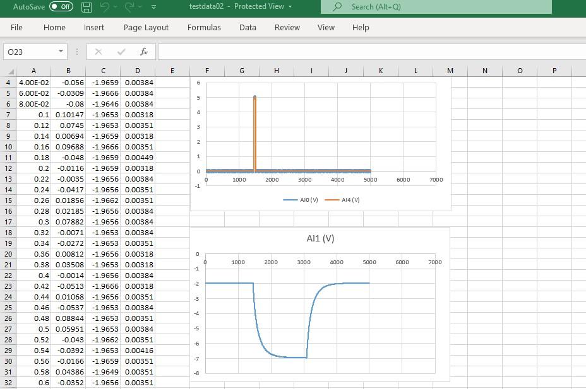Switch to the Review ribbon tab
586x389 pixels.
click(287, 27)
